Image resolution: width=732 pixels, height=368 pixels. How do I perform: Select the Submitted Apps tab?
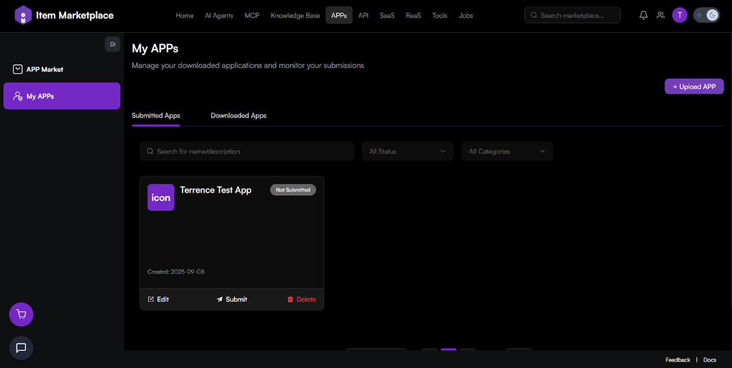156,115
